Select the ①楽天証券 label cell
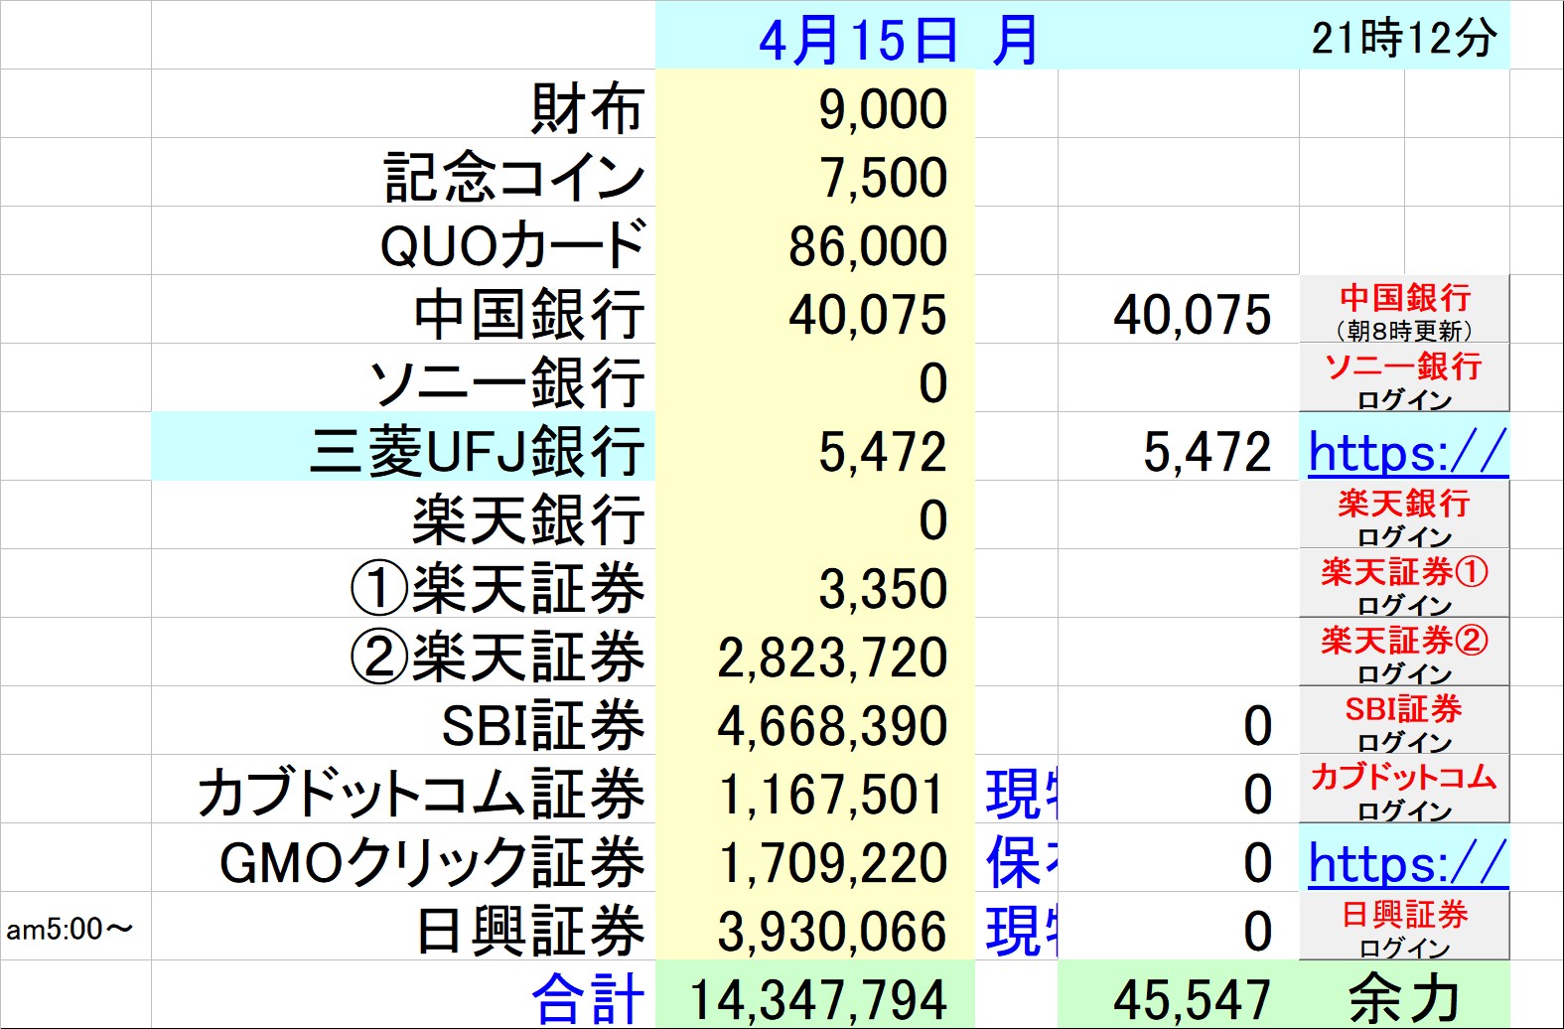Viewport: 1564px width, 1029px height. [x=403, y=584]
